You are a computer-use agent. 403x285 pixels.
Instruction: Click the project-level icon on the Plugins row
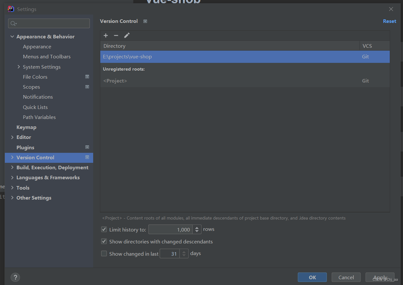point(87,147)
